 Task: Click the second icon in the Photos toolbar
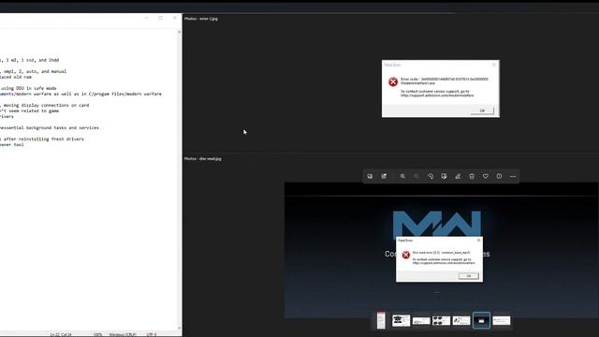[384, 176]
